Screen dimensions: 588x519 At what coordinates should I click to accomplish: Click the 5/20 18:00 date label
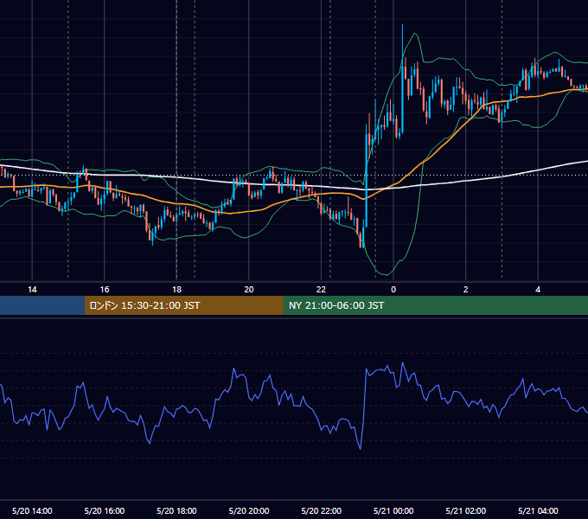coord(176,510)
